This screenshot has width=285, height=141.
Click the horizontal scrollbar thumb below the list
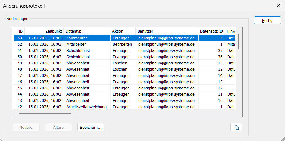45,113
